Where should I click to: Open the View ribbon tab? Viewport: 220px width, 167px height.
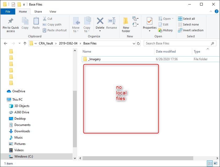pos(53,12)
